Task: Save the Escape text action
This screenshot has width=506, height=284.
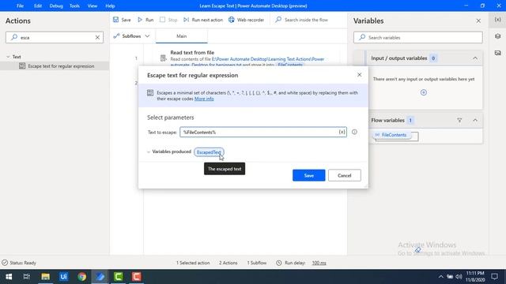Action: pos(309,175)
